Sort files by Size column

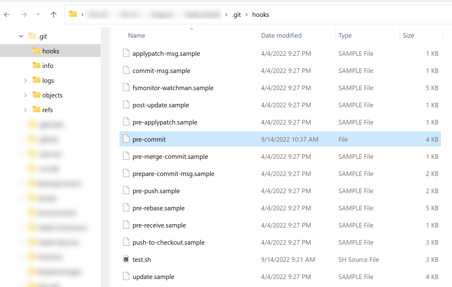[x=408, y=36]
